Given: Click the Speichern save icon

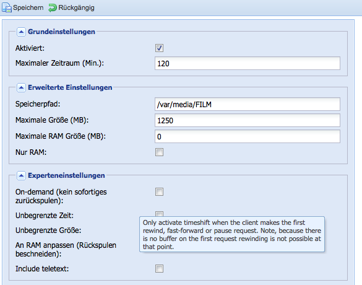Looking at the screenshot, I should coord(7,7).
